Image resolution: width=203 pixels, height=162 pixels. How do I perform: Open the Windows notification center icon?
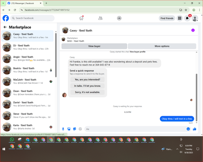198,149
